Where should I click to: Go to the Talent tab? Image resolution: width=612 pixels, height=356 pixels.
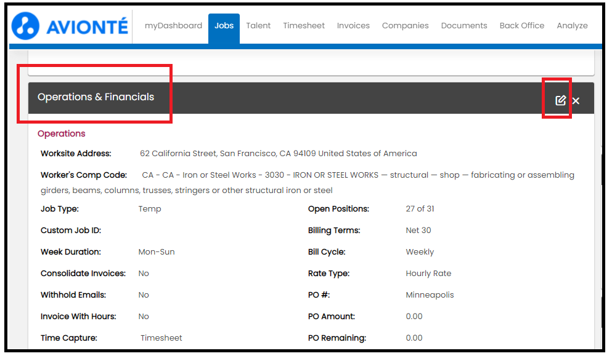[258, 26]
